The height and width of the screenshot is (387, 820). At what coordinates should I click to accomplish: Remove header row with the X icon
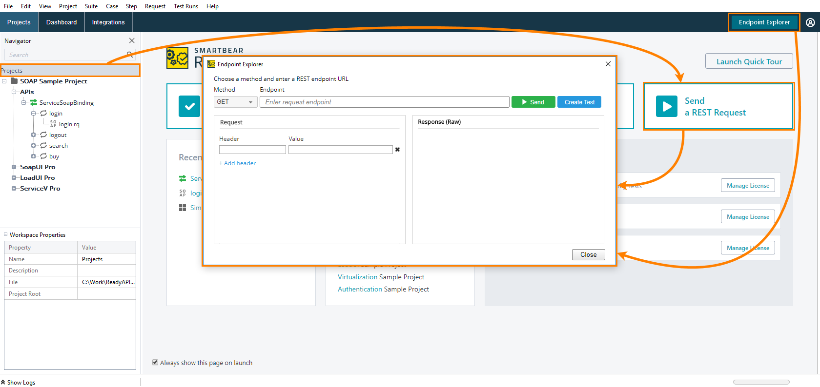[x=397, y=150]
